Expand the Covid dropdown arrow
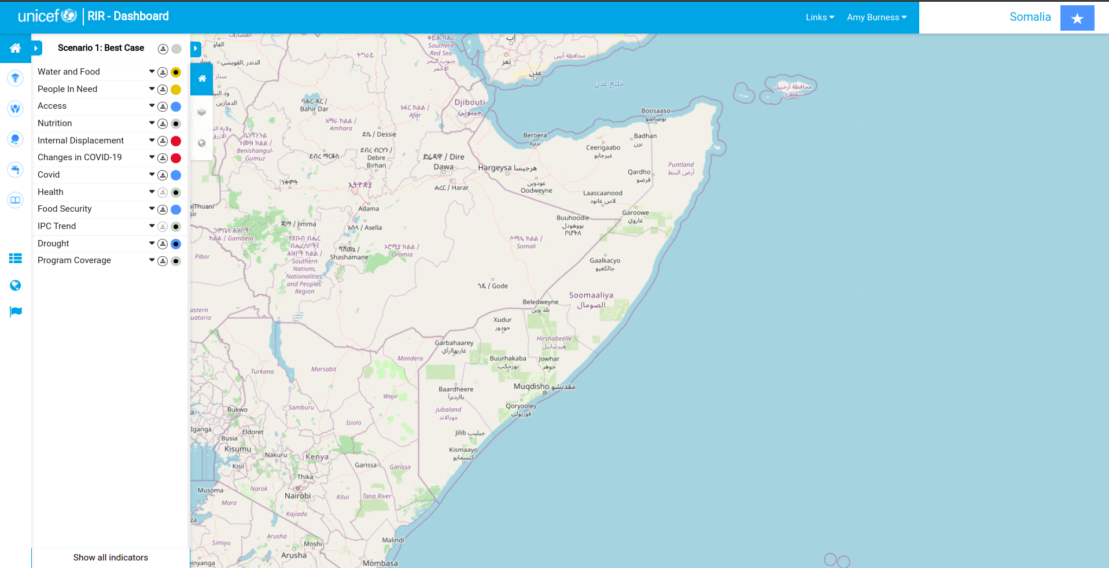 pyautogui.click(x=152, y=175)
